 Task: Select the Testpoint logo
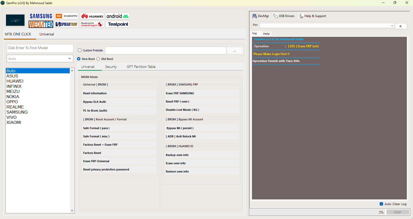[x=118, y=24]
